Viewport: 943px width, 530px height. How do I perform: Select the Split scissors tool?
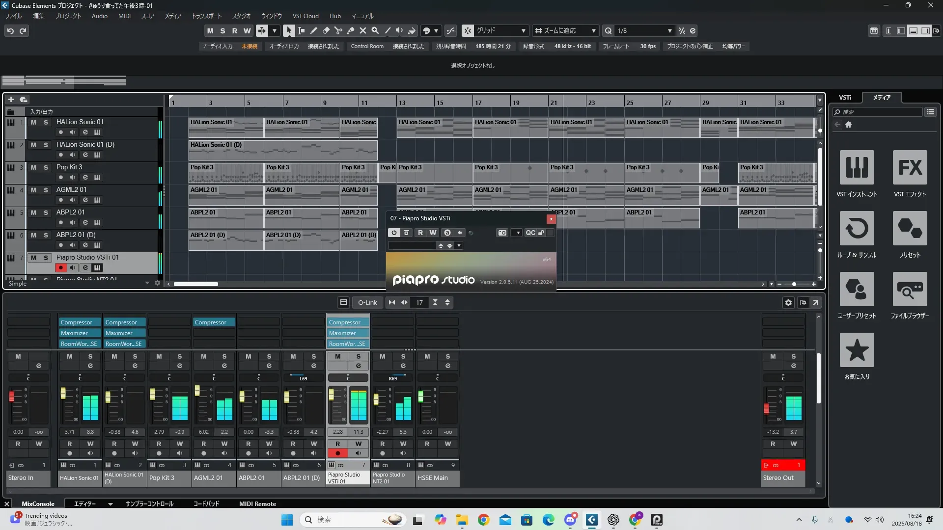coord(338,30)
